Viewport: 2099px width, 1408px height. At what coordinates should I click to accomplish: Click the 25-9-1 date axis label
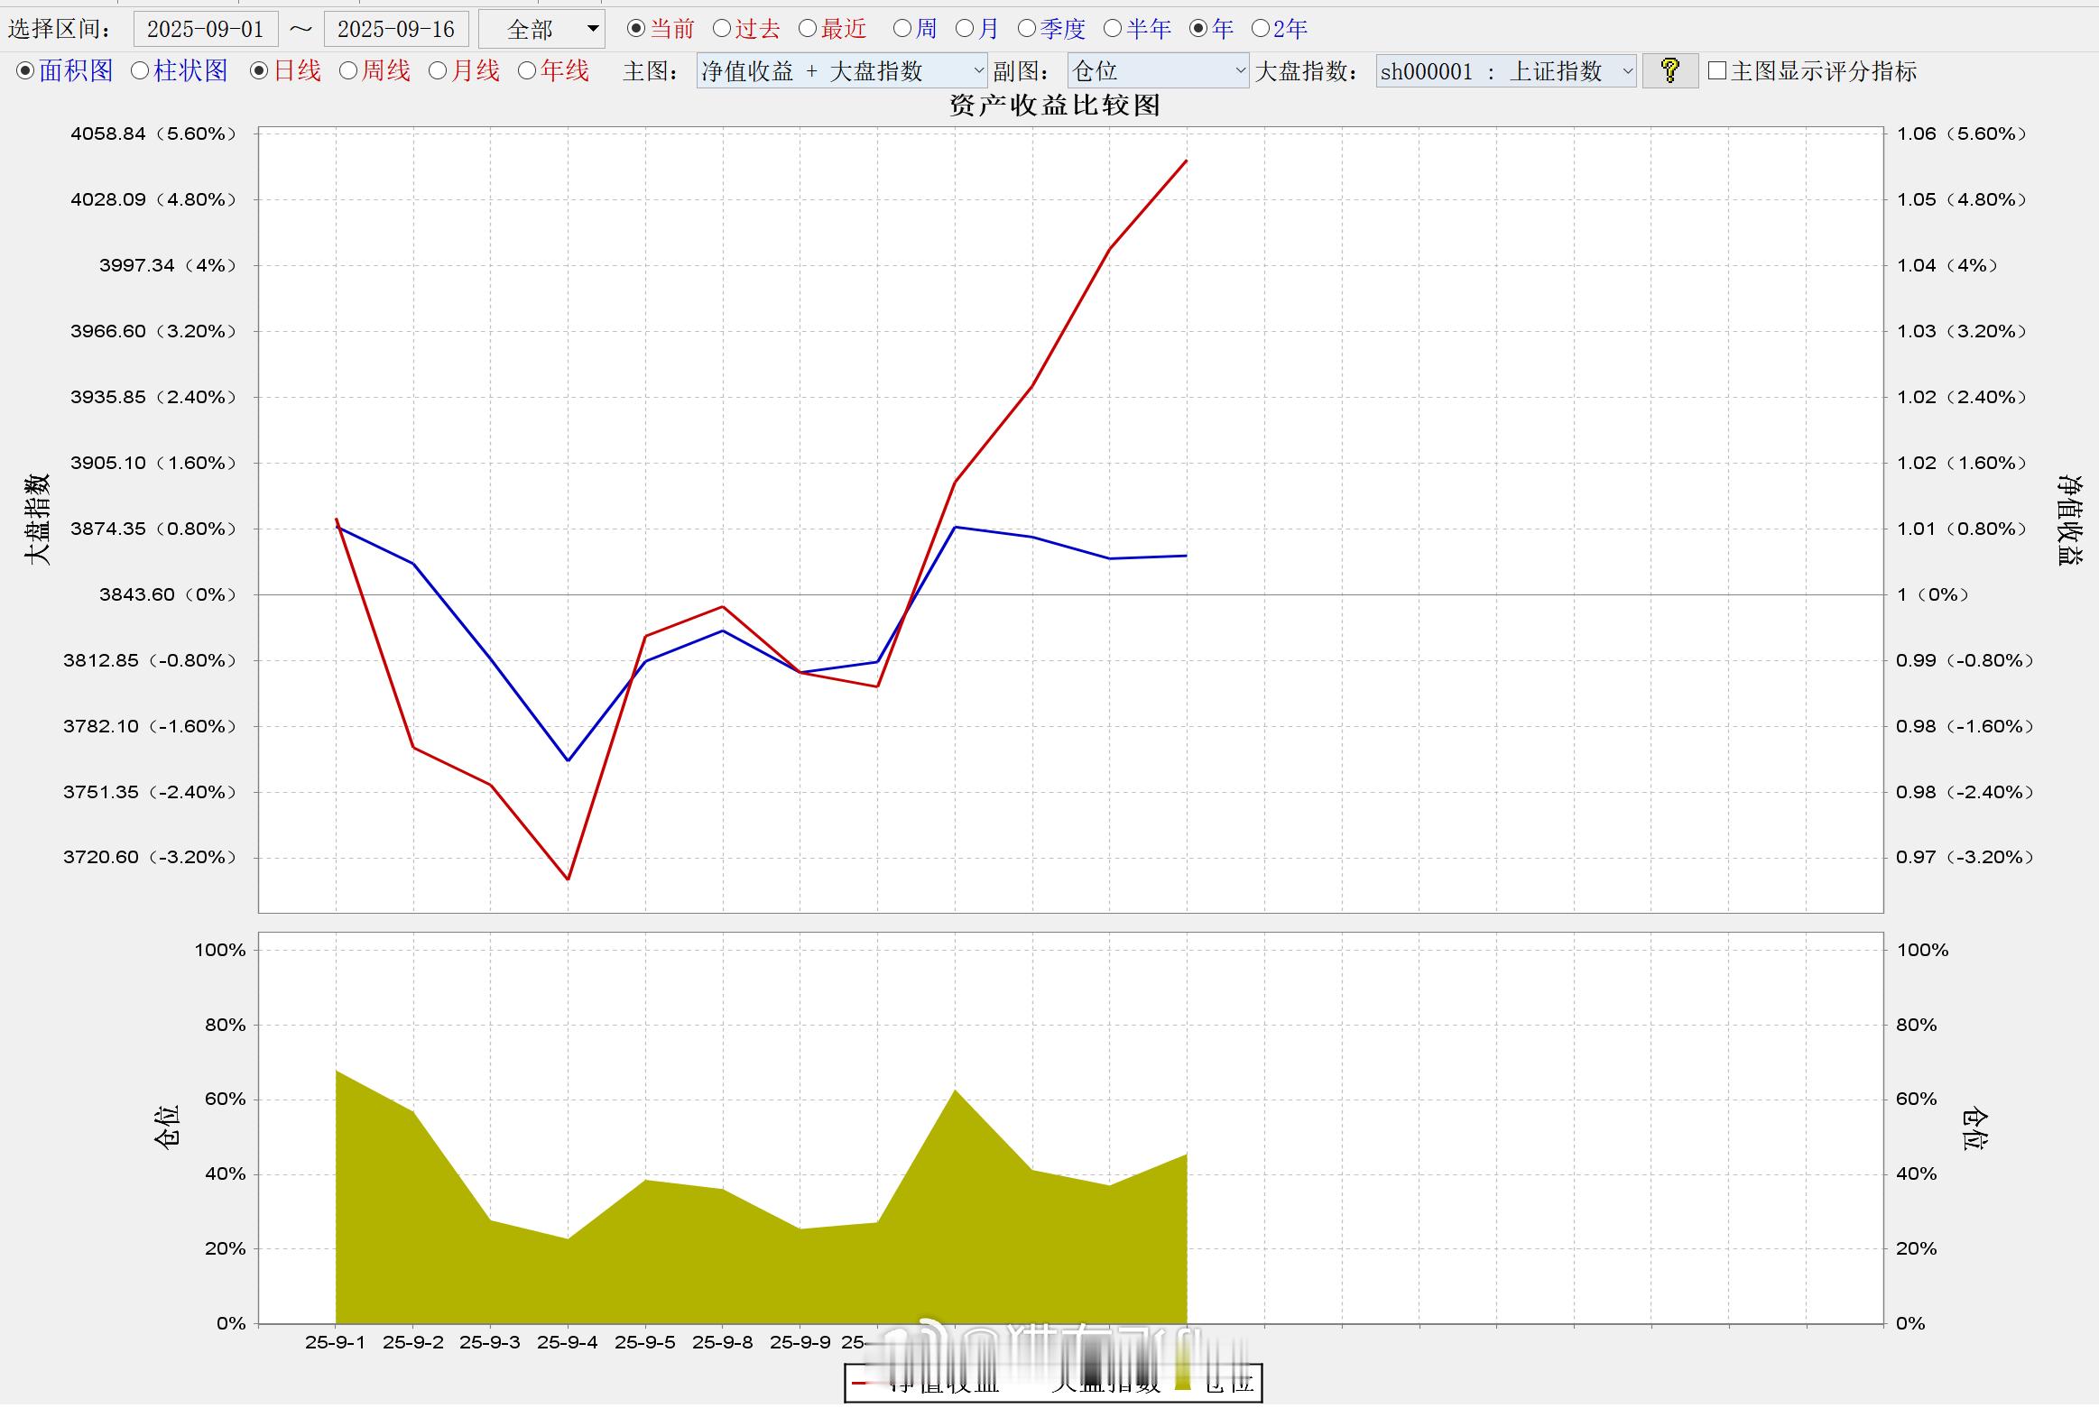click(336, 1341)
